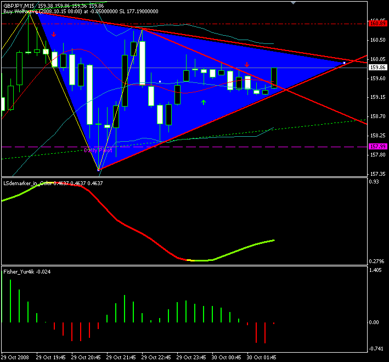389x362 pixels.
Task: Select the magenta 157.95 price tag
Action: pyautogui.click(x=376, y=147)
